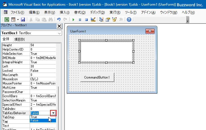
Task: Select the Locked property value False
Action: click(43, 71)
